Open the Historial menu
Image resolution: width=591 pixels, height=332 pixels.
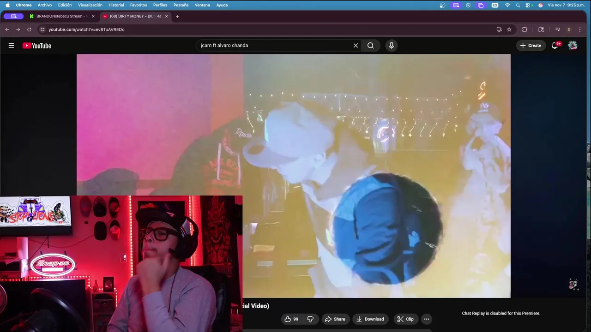(x=116, y=5)
